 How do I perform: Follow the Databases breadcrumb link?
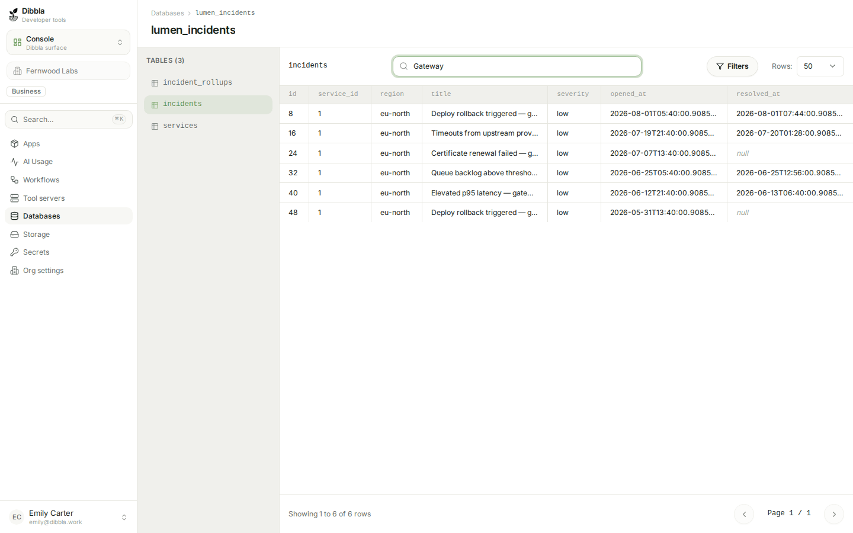point(168,13)
